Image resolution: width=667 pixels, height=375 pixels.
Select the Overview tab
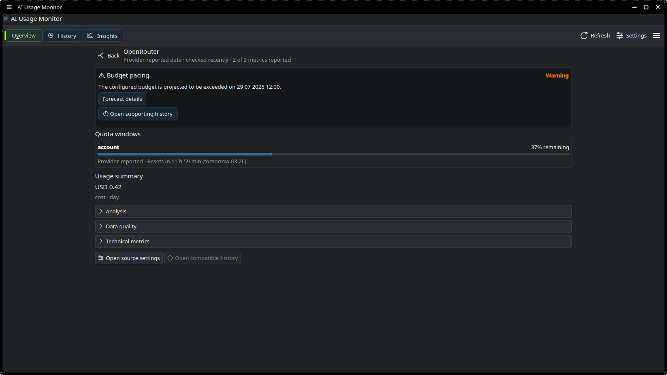pyautogui.click(x=24, y=36)
